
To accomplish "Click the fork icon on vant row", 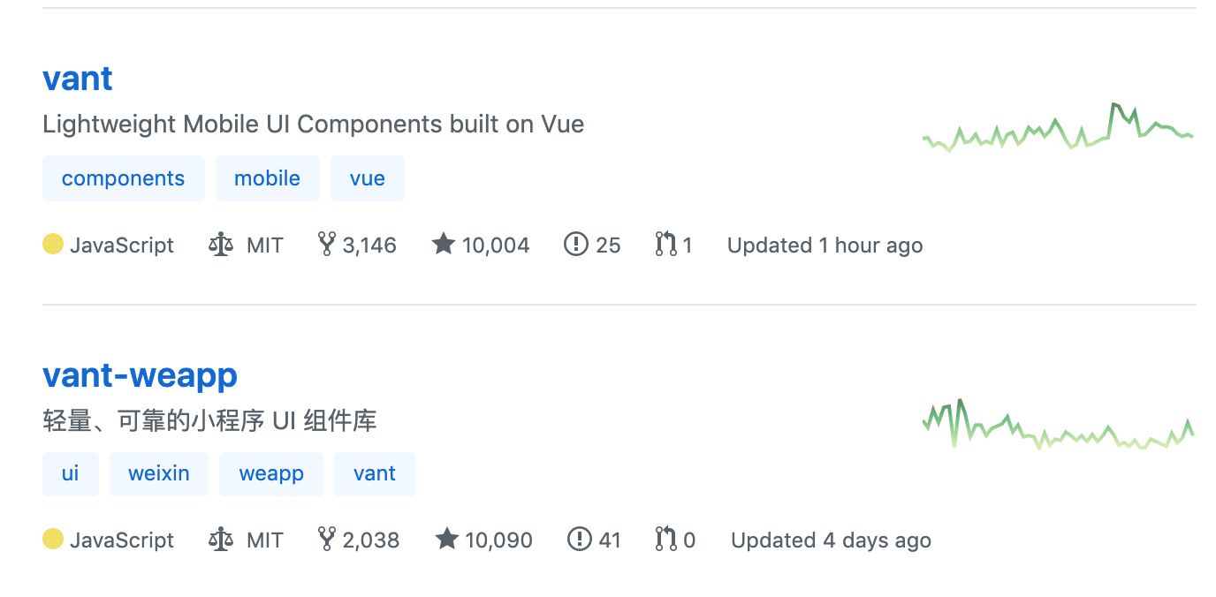I will point(327,245).
